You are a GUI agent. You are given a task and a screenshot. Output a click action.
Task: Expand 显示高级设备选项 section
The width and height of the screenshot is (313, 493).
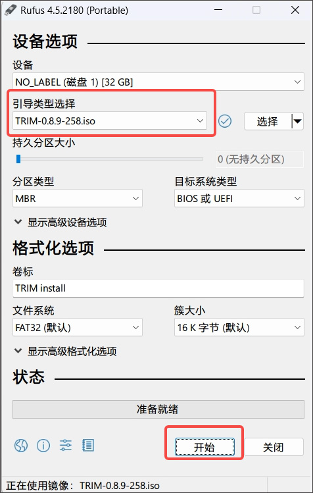(x=60, y=222)
